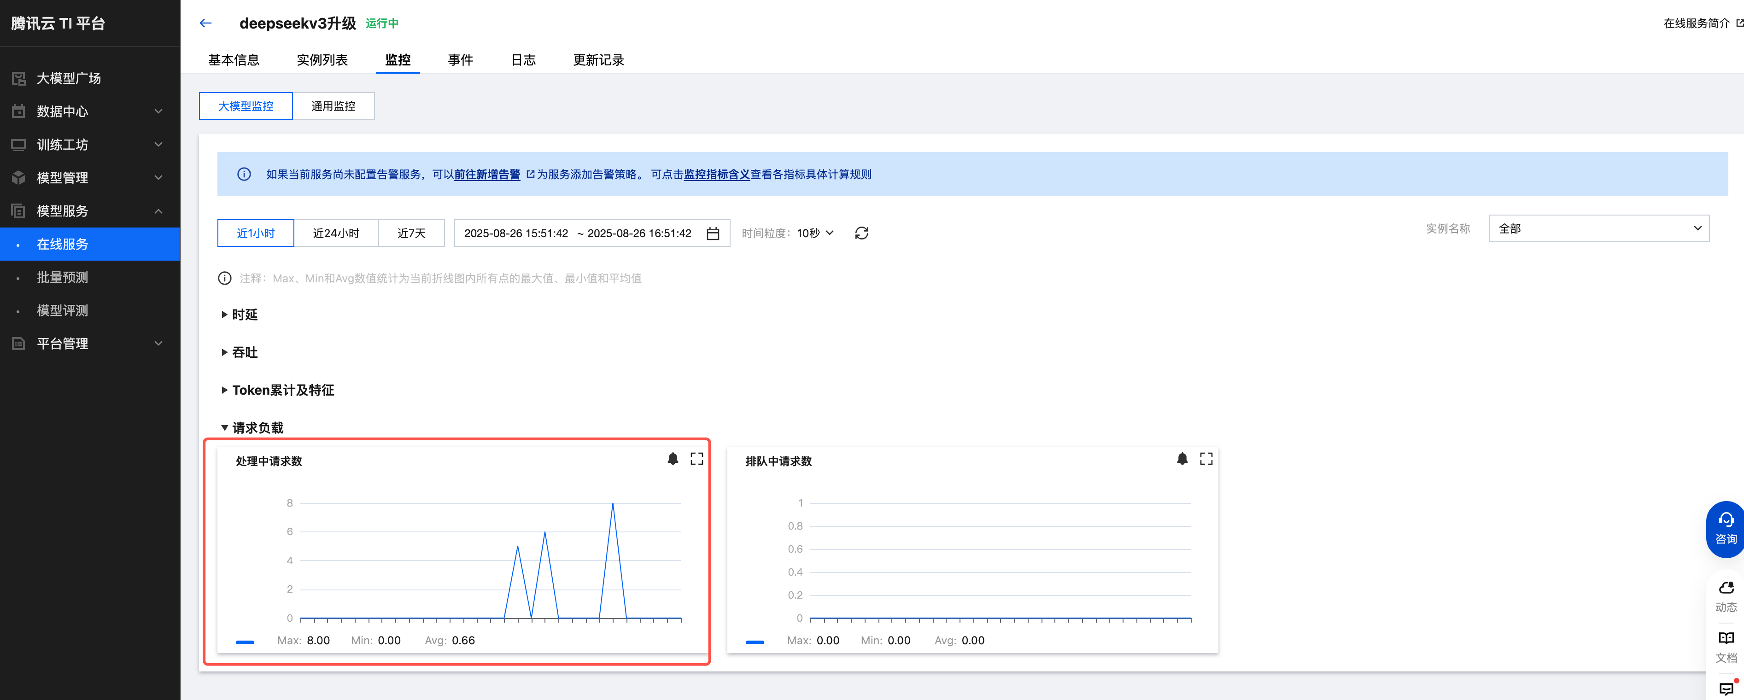
Task: Select the 近7天 time range
Action: pyautogui.click(x=411, y=233)
